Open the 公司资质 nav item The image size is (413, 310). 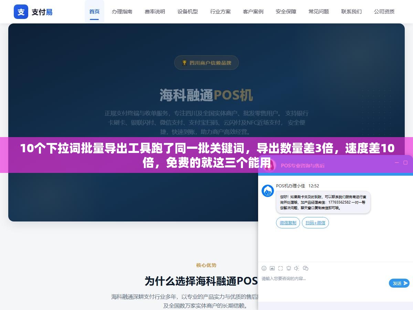(x=384, y=11)
